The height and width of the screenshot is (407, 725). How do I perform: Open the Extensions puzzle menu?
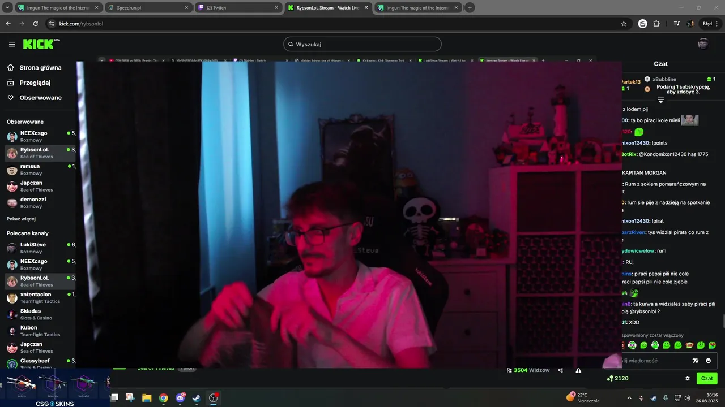point(656,24)
